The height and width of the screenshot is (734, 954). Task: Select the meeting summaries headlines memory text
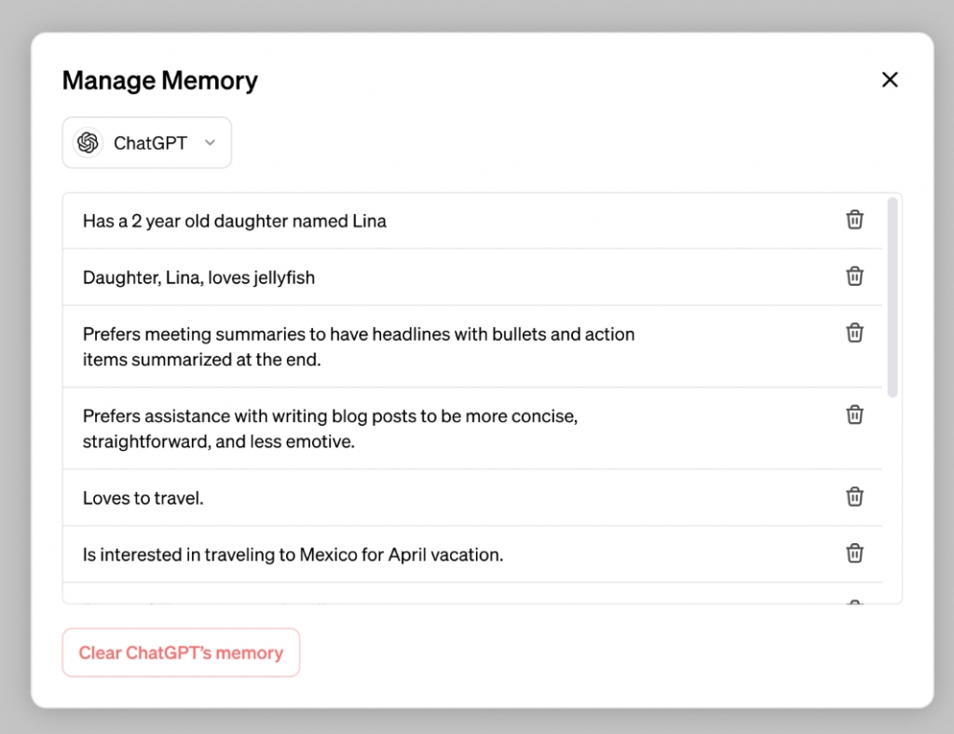[x=359, y=347]
